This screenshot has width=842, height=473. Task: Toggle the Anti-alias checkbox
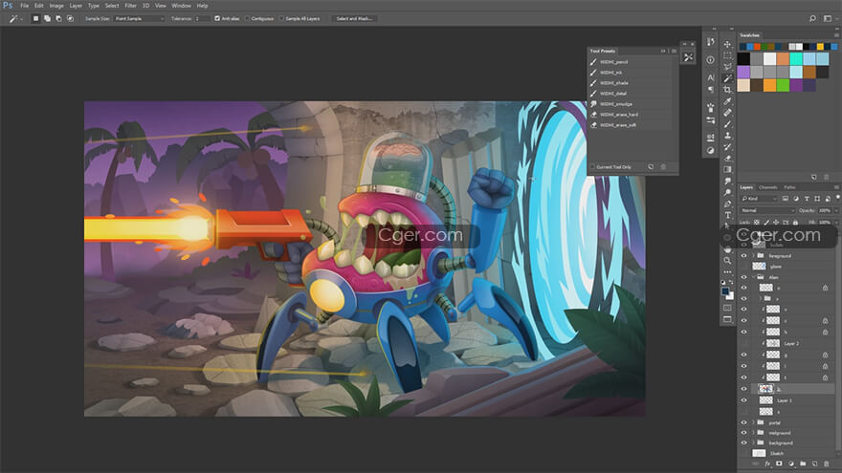coord(217,18)
